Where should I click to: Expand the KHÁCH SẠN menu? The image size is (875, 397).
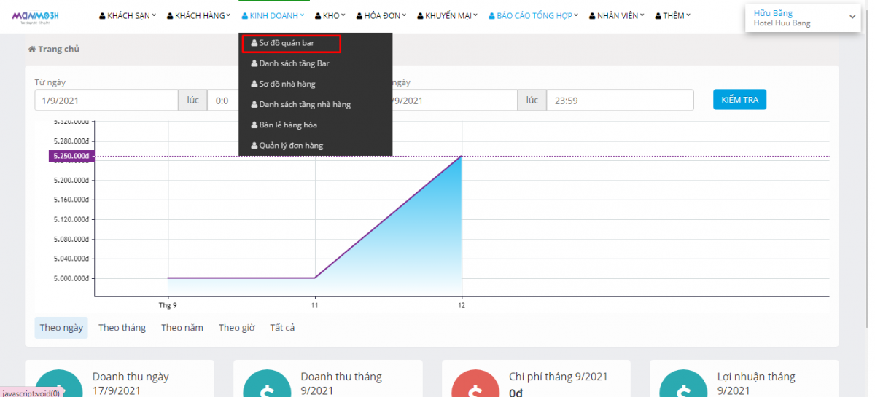[128, 15]
